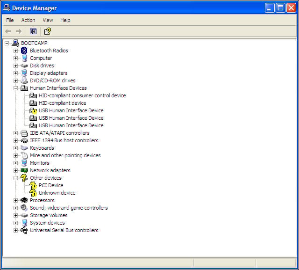Expand the Universal Serial Bus controllers node

coord(15,231)
